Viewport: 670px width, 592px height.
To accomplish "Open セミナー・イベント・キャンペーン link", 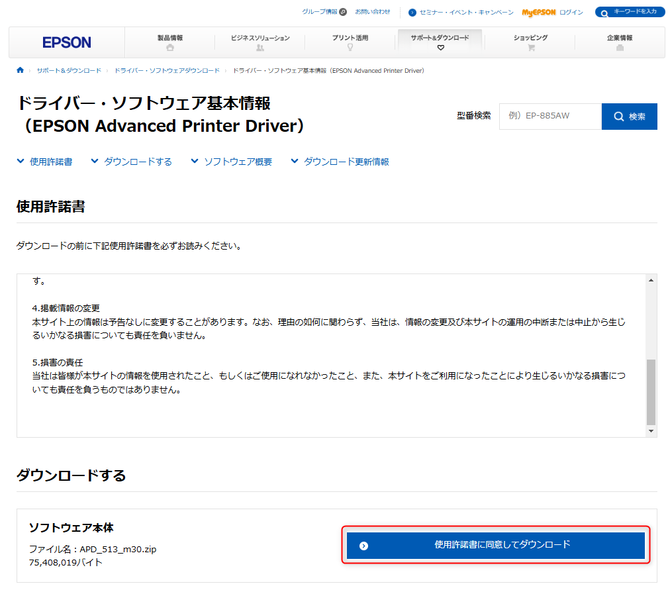I will [x=461, y=13].
